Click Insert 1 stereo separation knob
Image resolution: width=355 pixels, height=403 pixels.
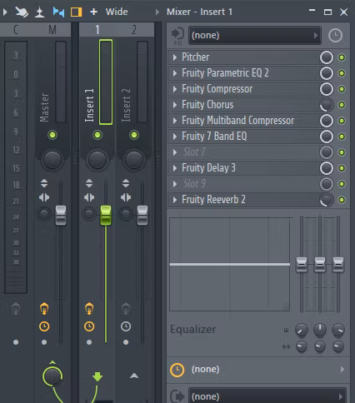click(89, 214)
